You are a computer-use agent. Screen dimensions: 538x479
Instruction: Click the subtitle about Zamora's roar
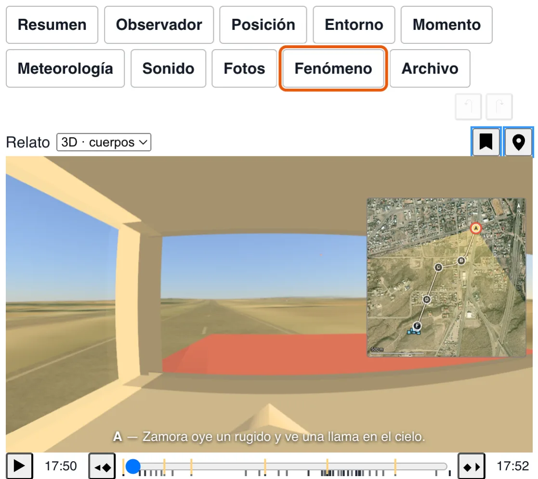pos(269,437)
